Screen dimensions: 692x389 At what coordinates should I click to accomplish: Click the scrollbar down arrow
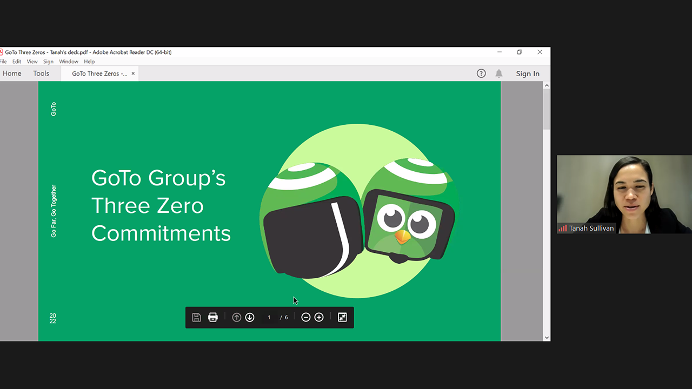[547, 338]
